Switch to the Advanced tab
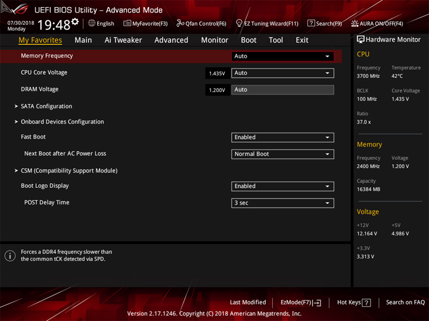 (171, 40)
